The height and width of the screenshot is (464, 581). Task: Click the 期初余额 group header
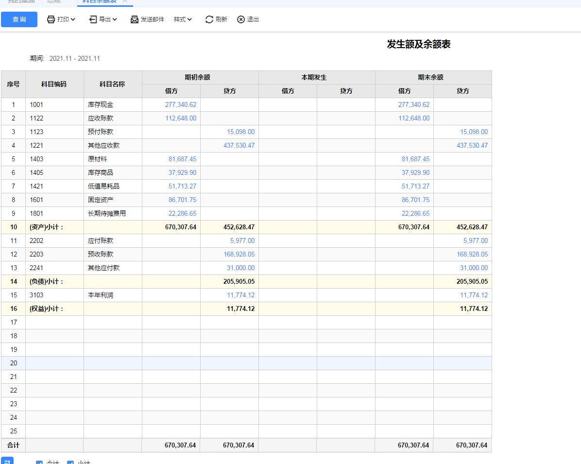pos(200,77)
